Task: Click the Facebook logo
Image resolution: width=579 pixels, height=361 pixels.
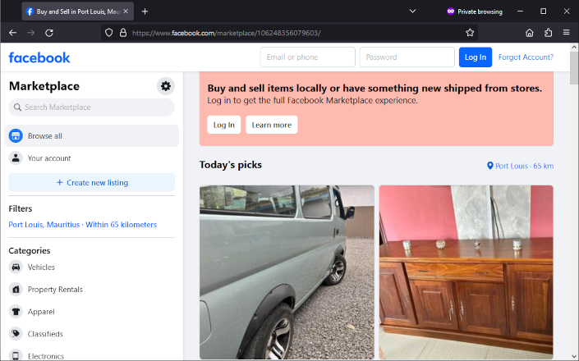Action: [x=39, y=57]
